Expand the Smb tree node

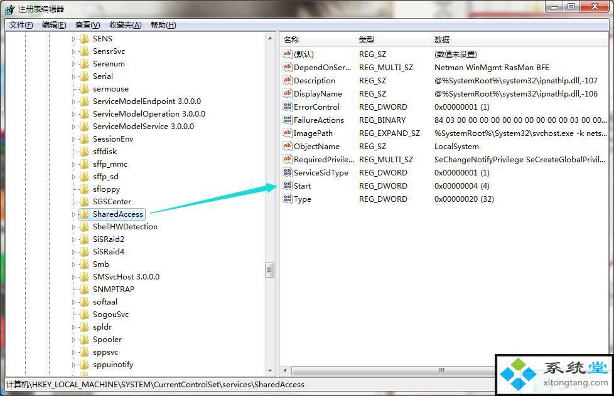(x=73, y=264)
